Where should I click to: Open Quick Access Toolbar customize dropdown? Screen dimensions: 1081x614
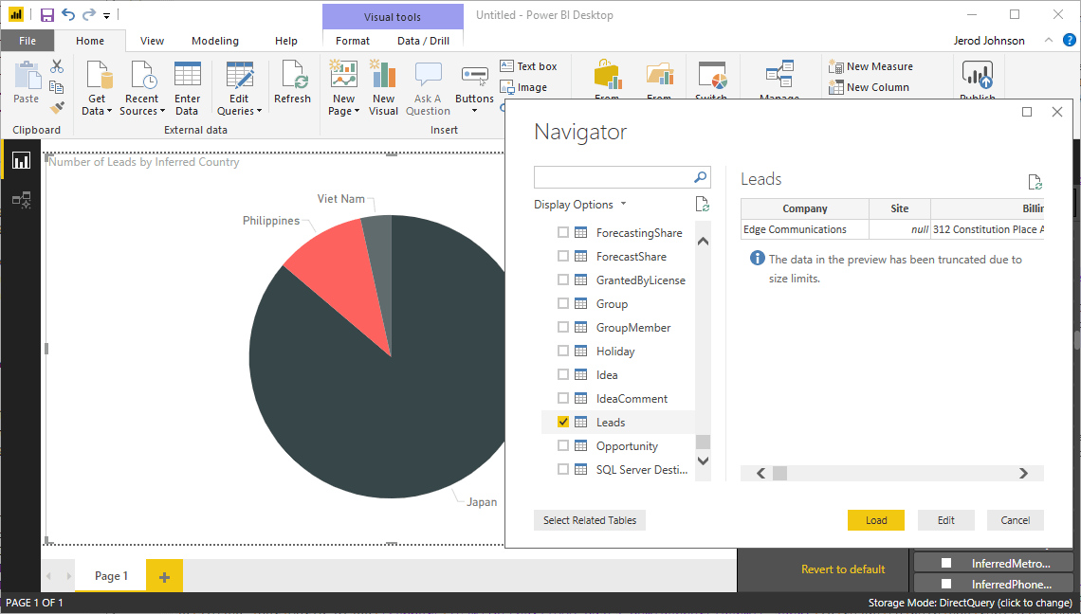[x=107, y=15]
